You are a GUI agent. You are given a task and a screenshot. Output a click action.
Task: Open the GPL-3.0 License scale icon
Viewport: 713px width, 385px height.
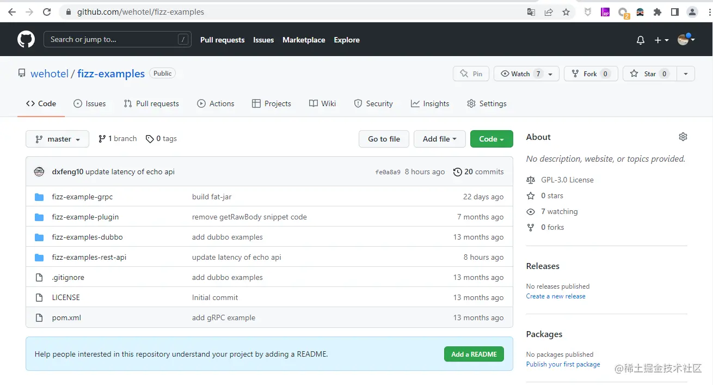coord(531,180)
